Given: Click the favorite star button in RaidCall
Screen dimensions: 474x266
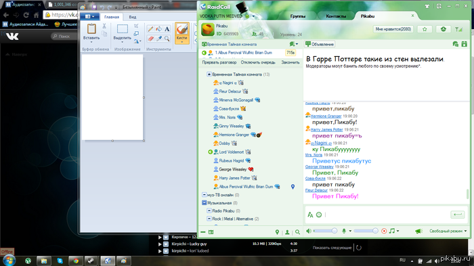Looking at the screenshot, I should coord(425,29).
